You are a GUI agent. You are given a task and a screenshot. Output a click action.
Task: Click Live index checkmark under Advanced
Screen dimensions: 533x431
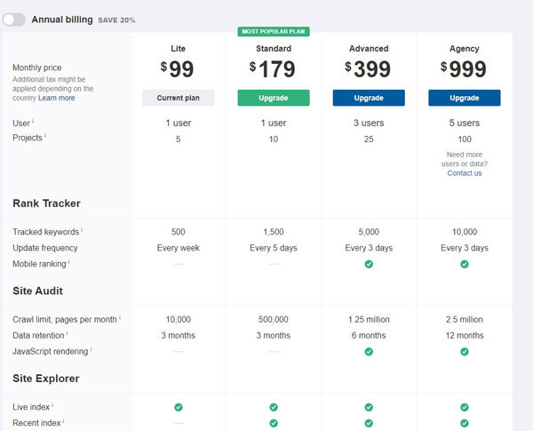(369, 407)
